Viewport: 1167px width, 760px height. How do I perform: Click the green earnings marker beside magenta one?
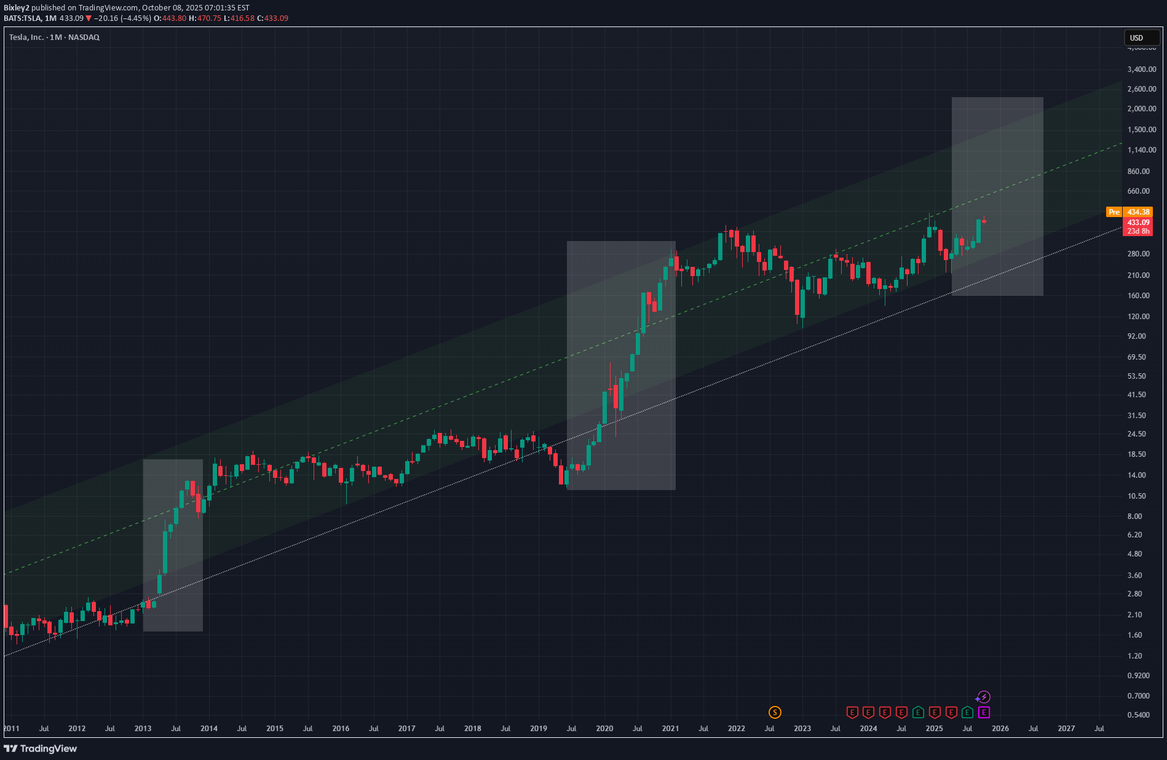pyautogui.click(x=967, y=712)
